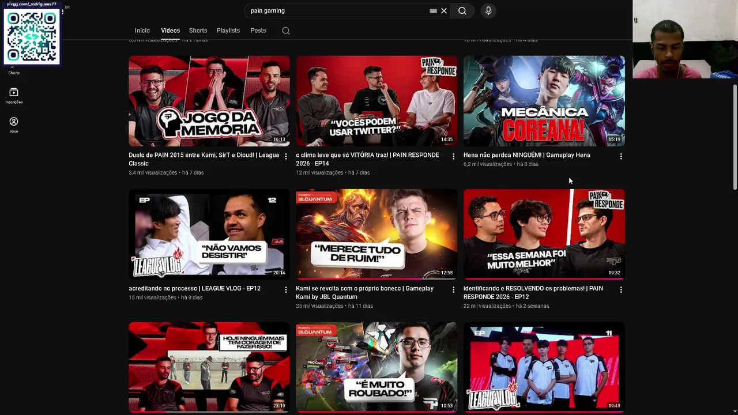Open Inscrições in the left sidebar

14,96
